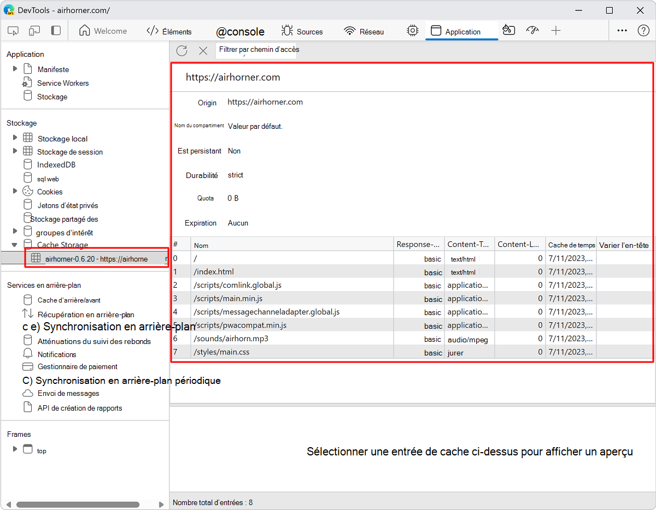Image resolution: width=656 pixels, height=510 pixels.
Task: Delete selected cache entry with X icon
Action: tap(203, 51)
